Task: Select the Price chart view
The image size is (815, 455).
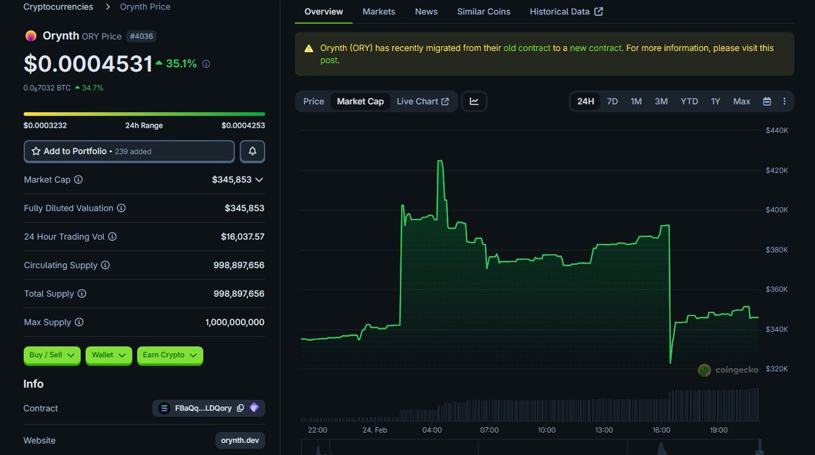Action: click(x=314, y=101)
